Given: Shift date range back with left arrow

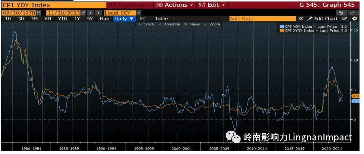Looking at the screenshot, I should click(x=91, y=13).
